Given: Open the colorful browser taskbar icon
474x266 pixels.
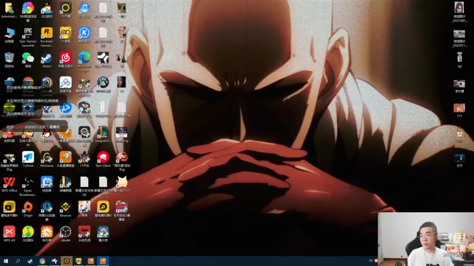Looking at the screenshot, I should pos(42,261).
